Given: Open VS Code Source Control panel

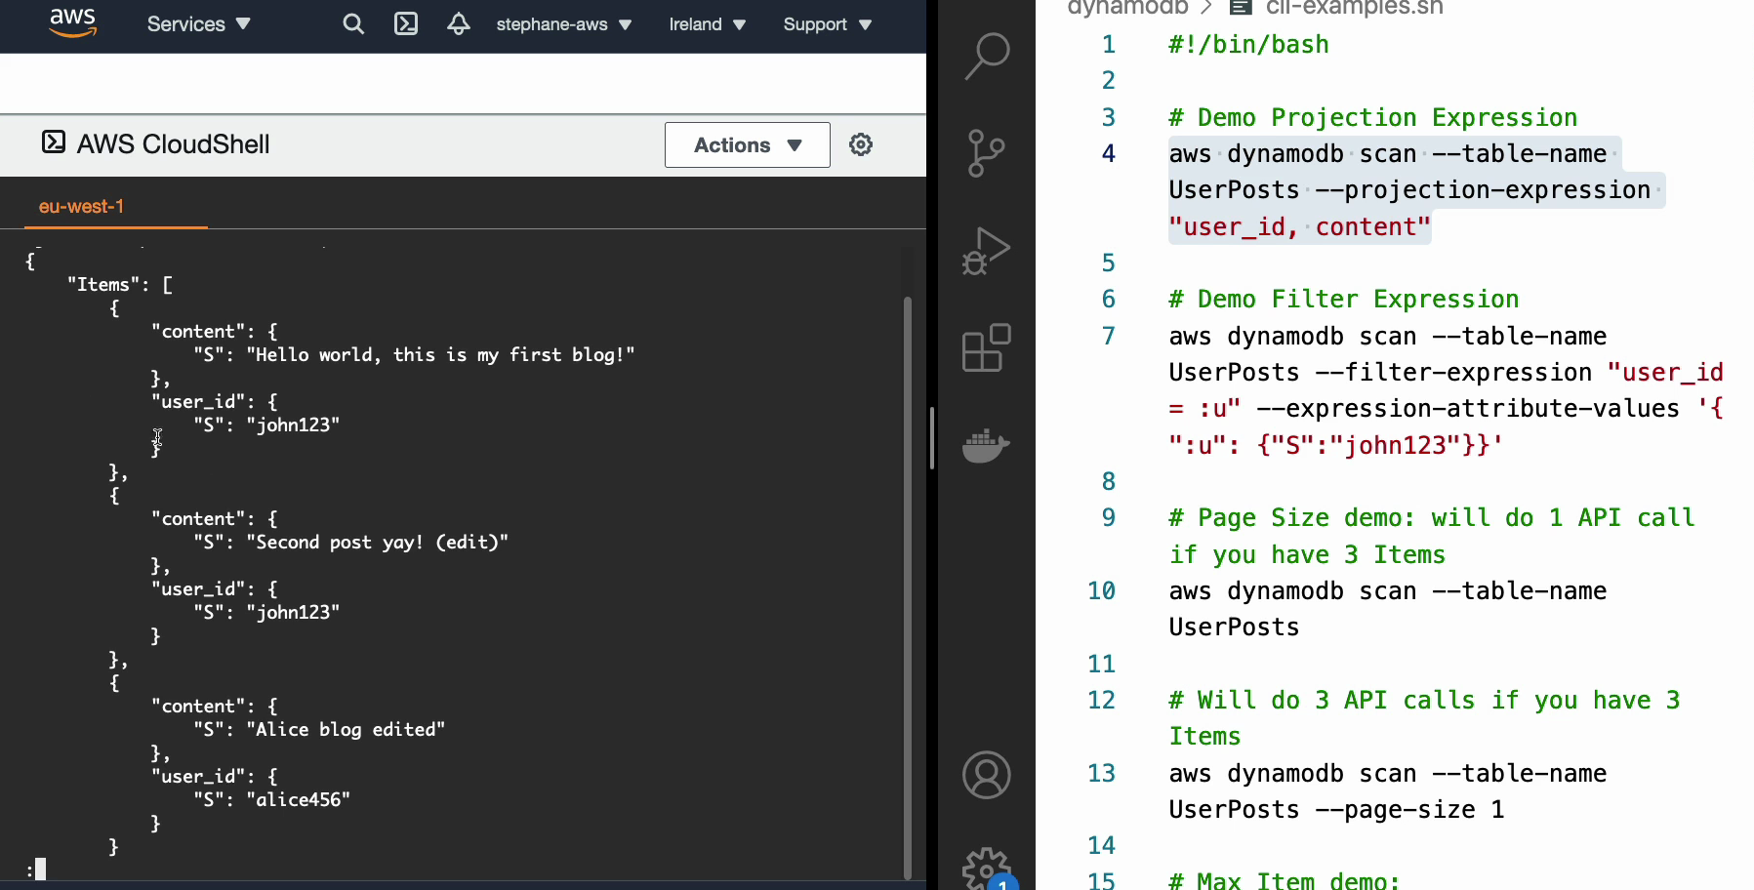Looking at the screenshot, I should [x=987, y=153].
